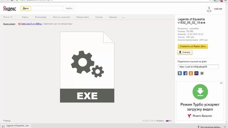Open the Почта tab
The height and width of the screenshot is (128, 228).
point(8,17)
